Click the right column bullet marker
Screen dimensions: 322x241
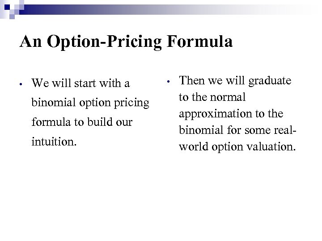point(166,82)
